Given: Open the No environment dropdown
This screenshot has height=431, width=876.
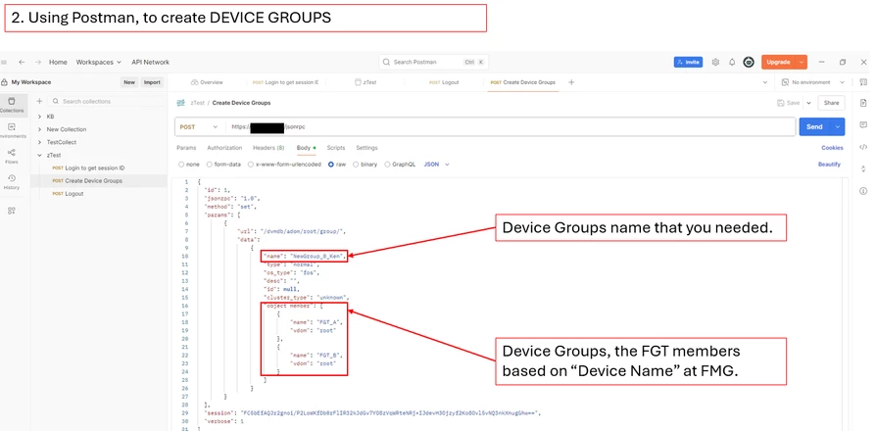Looking at the screenshot, I should [x=813, y=82].
